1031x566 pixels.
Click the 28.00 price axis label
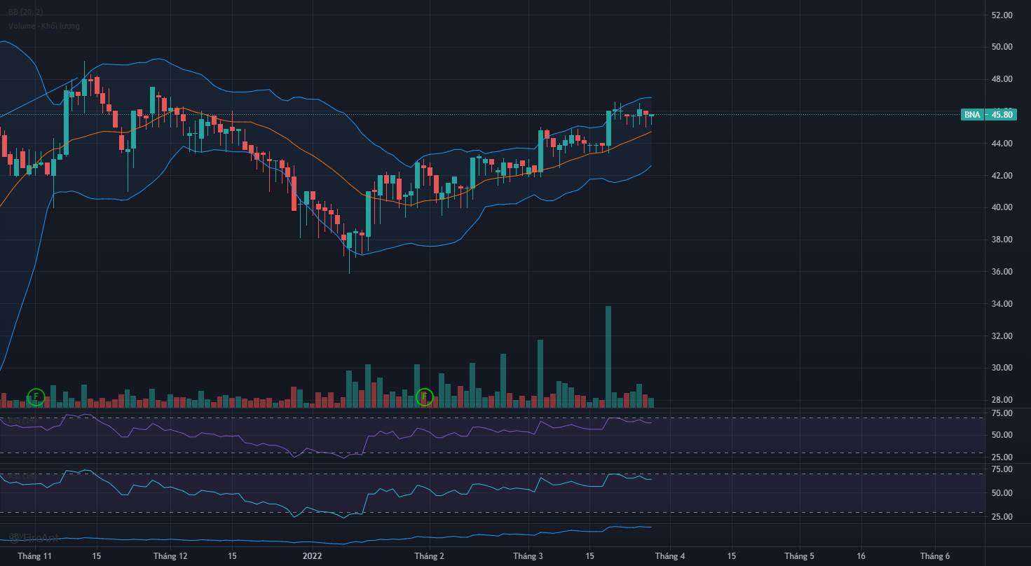point(1002,400)
